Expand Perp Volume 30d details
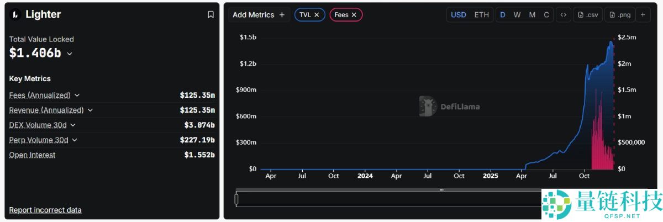663x222 pixels. click(75, 140)
